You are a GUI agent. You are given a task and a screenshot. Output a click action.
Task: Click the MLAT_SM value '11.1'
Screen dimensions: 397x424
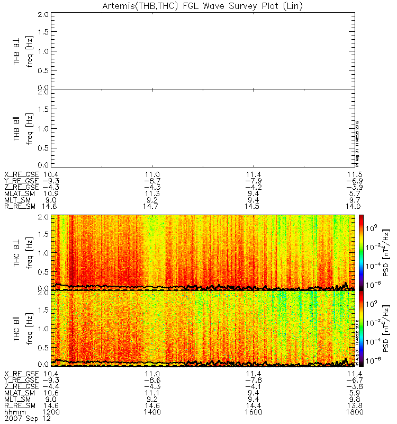(152, 393)
